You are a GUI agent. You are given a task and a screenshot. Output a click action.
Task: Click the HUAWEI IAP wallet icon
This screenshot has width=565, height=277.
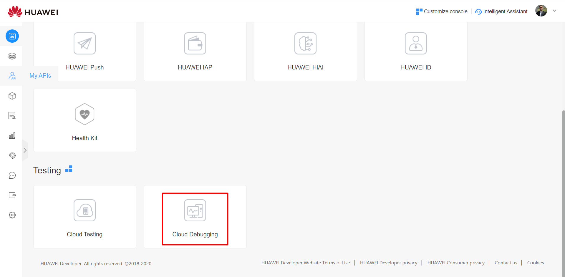[195, 44]
